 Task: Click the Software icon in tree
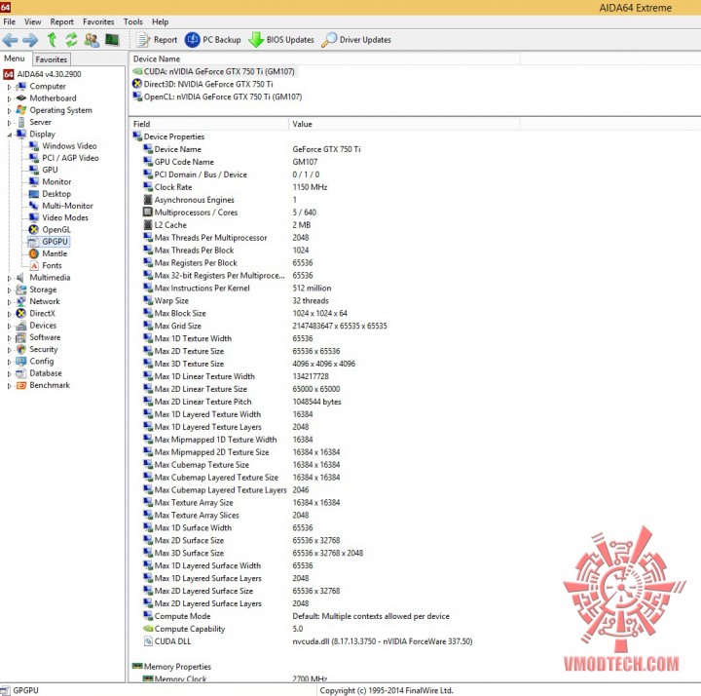coord(21,337)
